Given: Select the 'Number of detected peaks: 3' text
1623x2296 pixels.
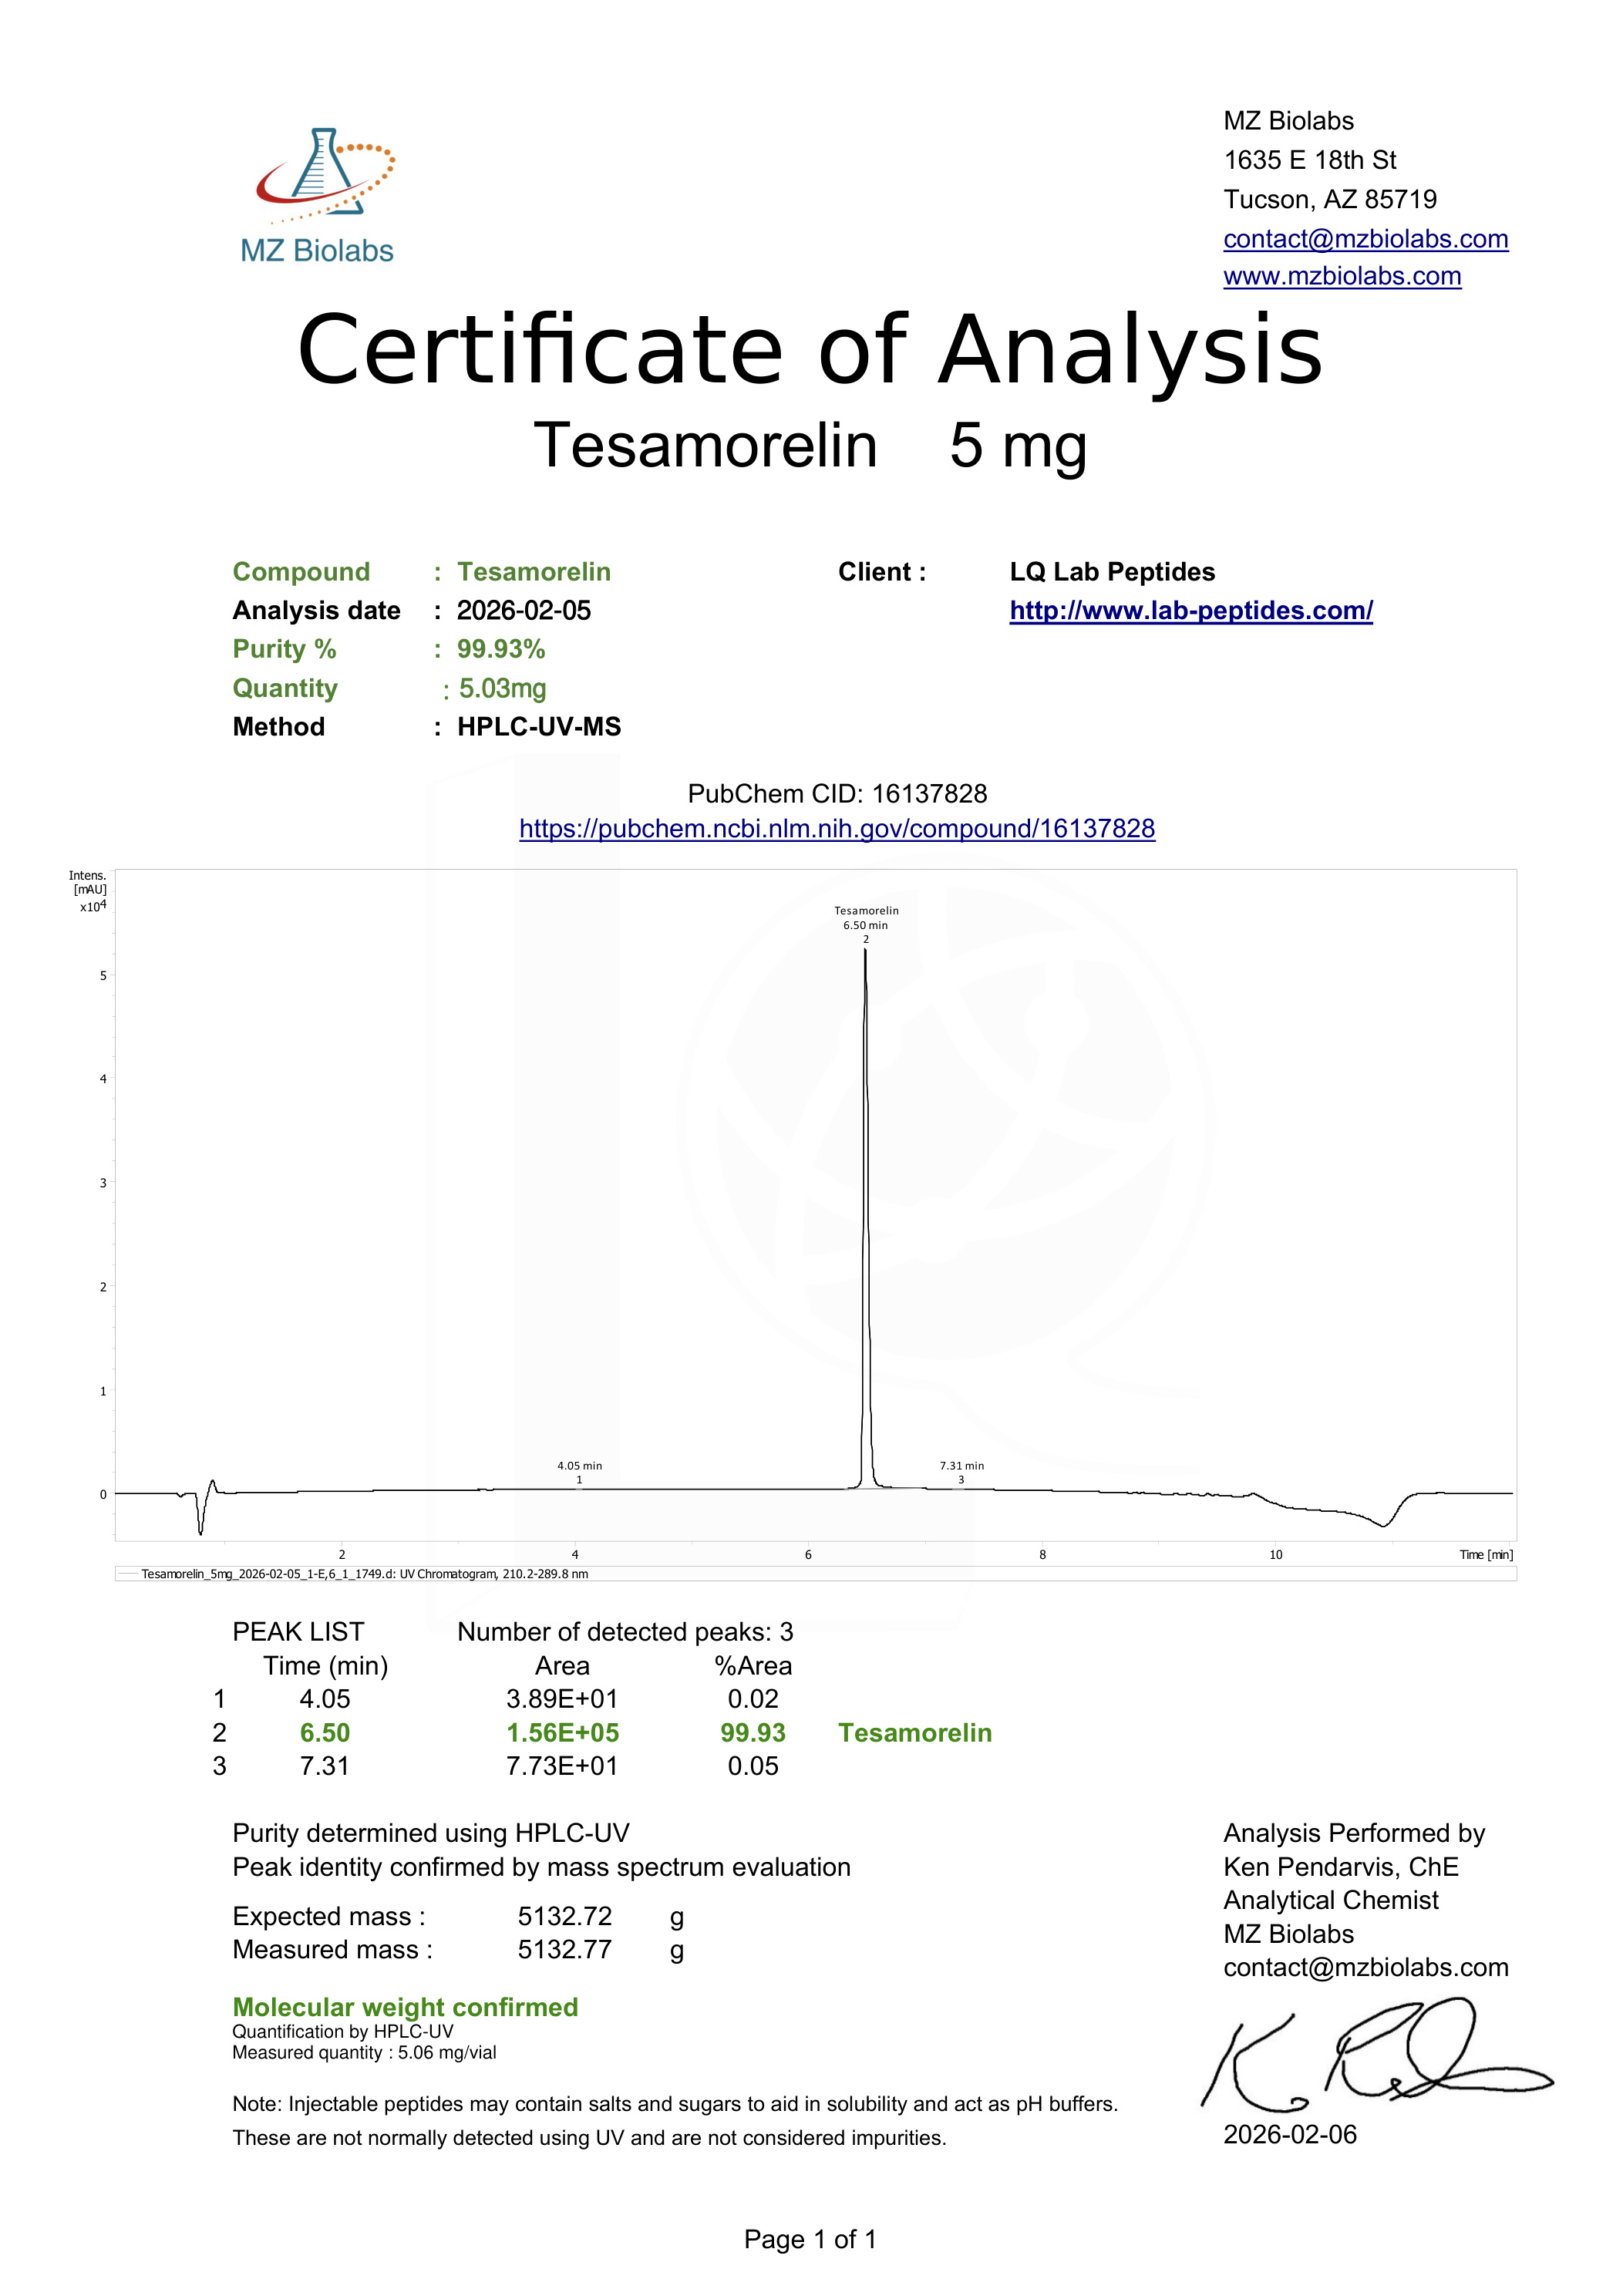Looking at the screenshot, I should [x=625, y=1632].
